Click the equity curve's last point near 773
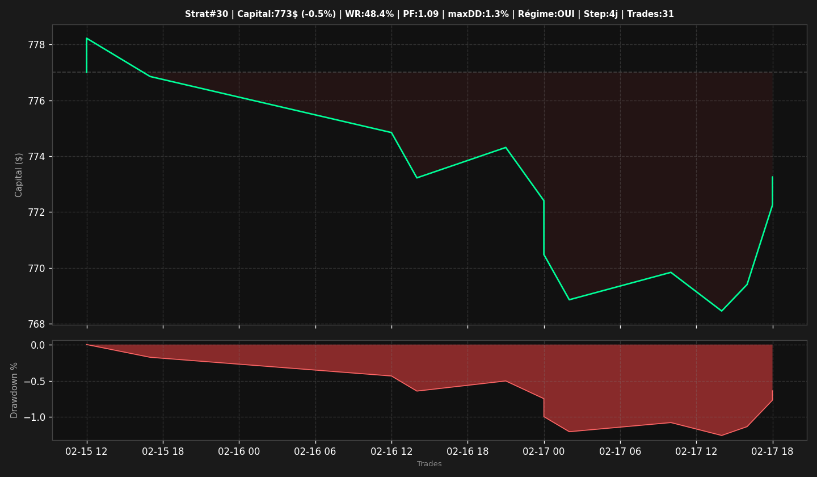817x477 pixels. (772, 177)
